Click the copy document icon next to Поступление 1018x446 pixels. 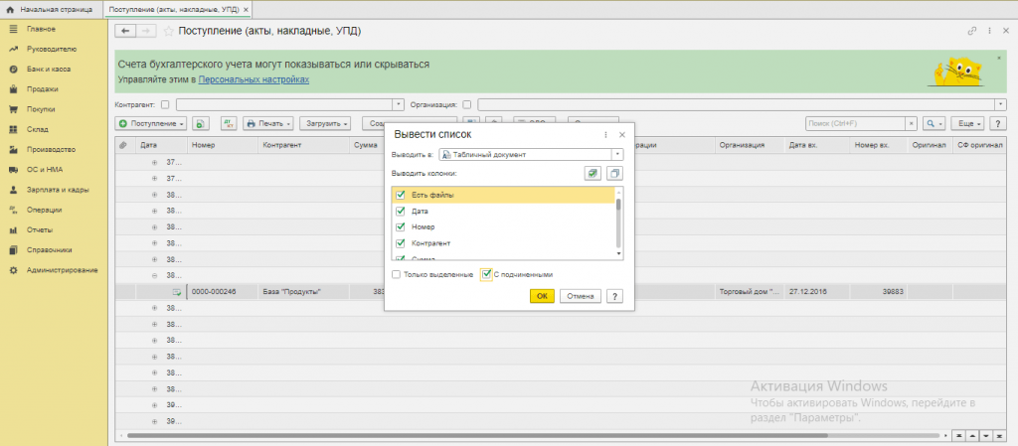[200, 123]
